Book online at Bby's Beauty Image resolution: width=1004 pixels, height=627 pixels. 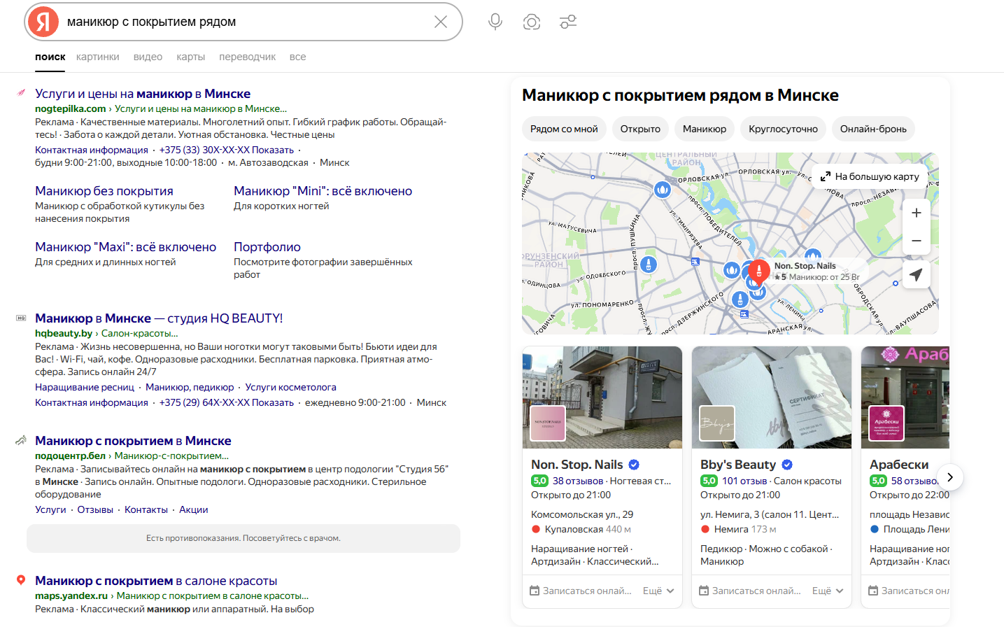pyautogui.click(x=750, y=591)
